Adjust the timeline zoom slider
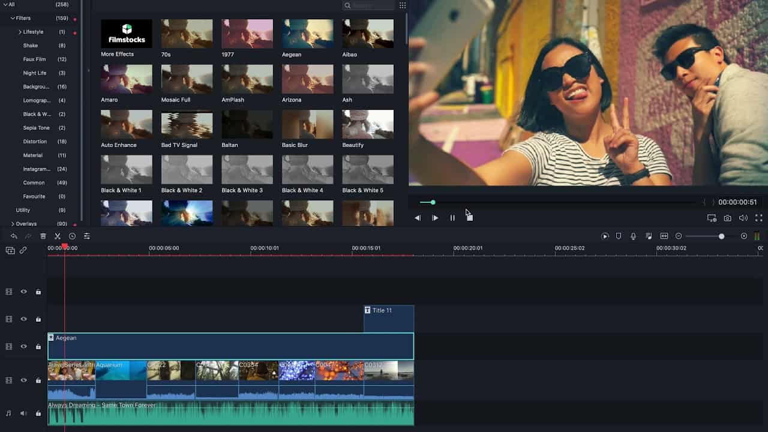 [720, 236]
